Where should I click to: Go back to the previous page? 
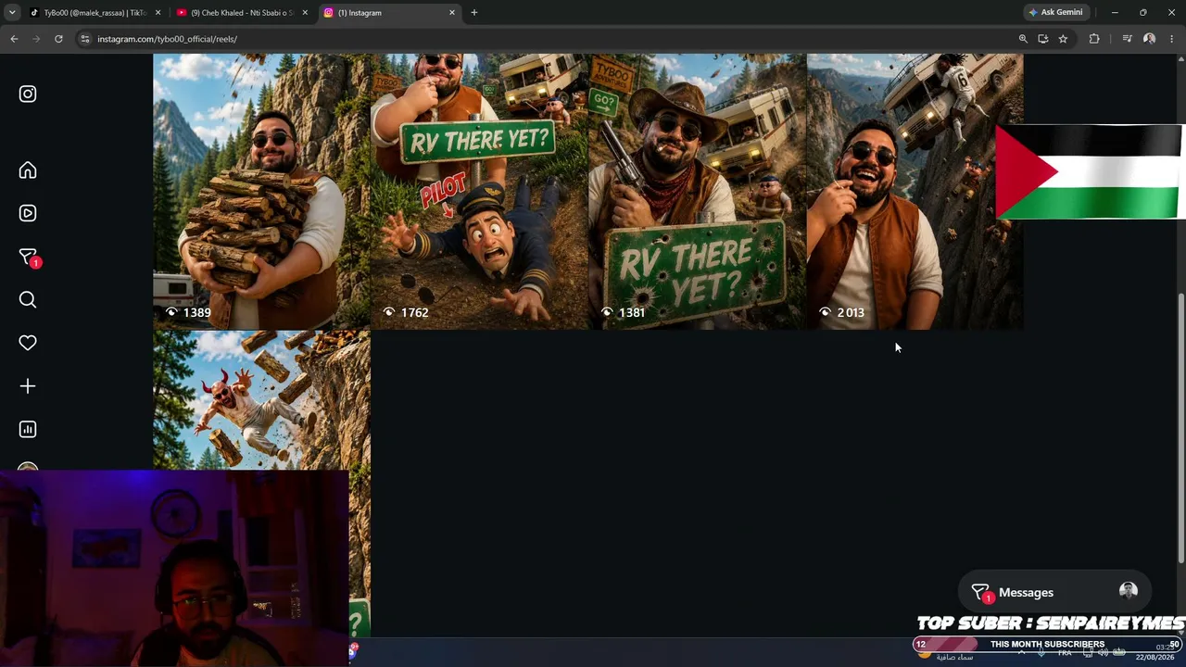pyautogui.click(x=14, y=39)
